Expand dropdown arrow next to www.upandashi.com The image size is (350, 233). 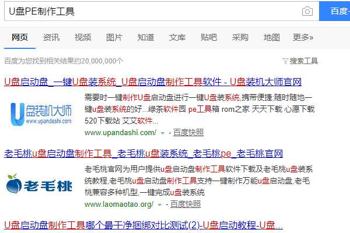[163, 133]
